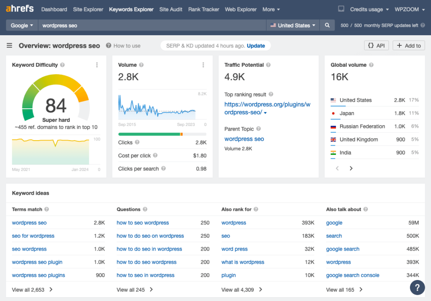The width and height of the screenshot is (431, 301).
Task: Click help icon next to Traffic Potential
Action: click(268, 65)
